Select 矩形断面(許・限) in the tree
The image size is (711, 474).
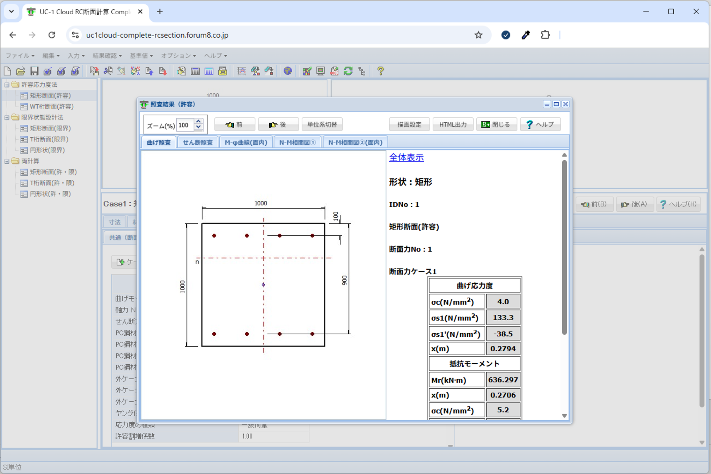coord(53,172)
